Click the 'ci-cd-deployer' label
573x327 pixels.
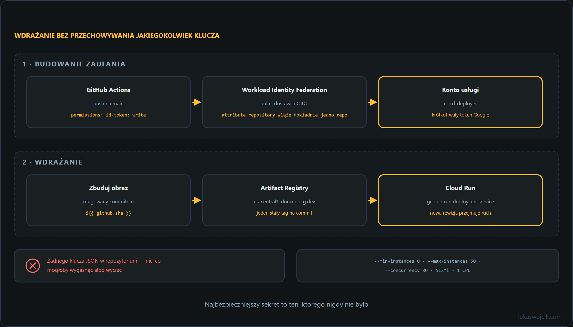point(460,103)
